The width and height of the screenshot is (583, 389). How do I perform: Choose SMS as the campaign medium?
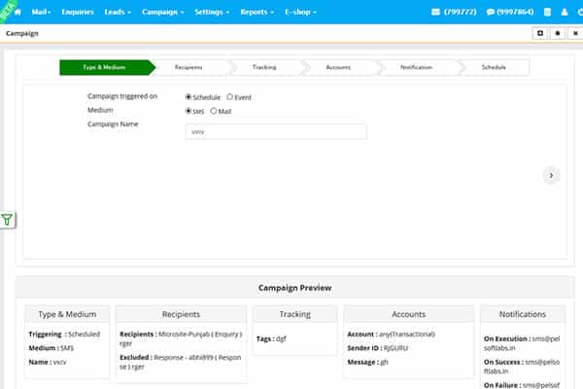pyautogui.click(x=189, y=111)
